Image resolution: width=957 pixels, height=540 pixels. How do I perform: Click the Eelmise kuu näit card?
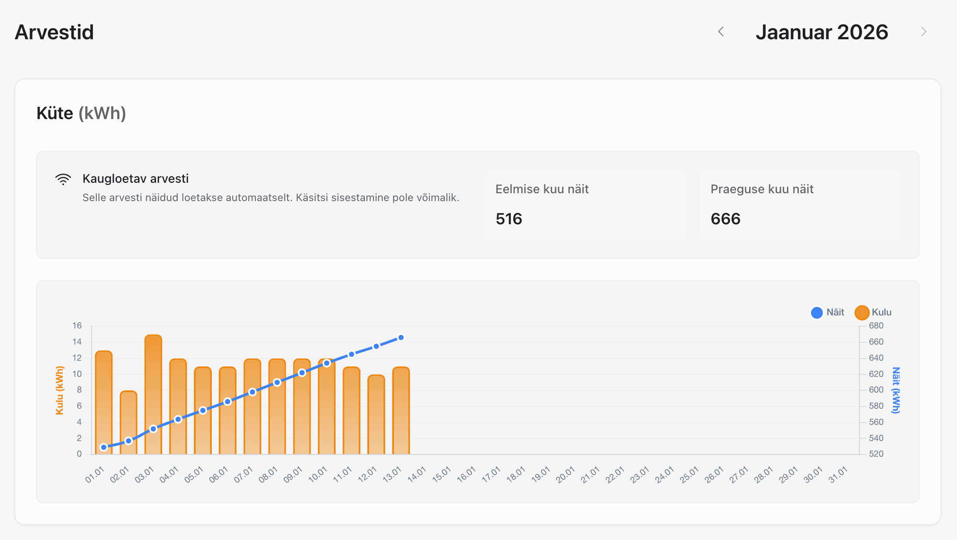pos(585,205)
